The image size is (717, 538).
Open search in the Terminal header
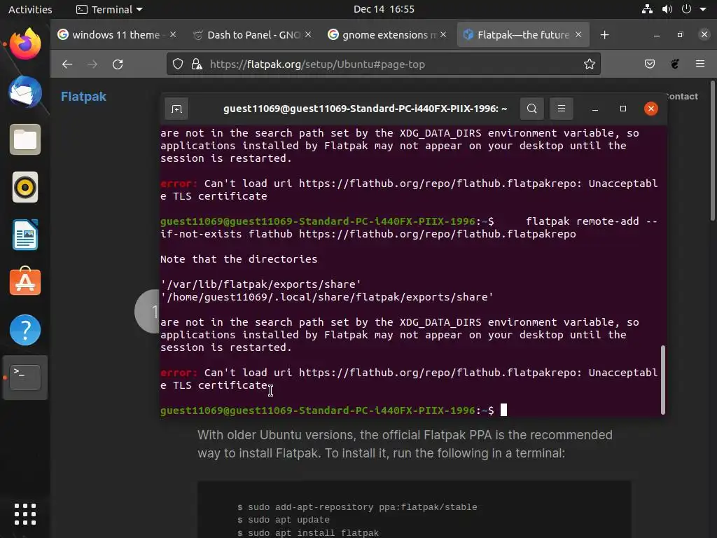point(532,109)
